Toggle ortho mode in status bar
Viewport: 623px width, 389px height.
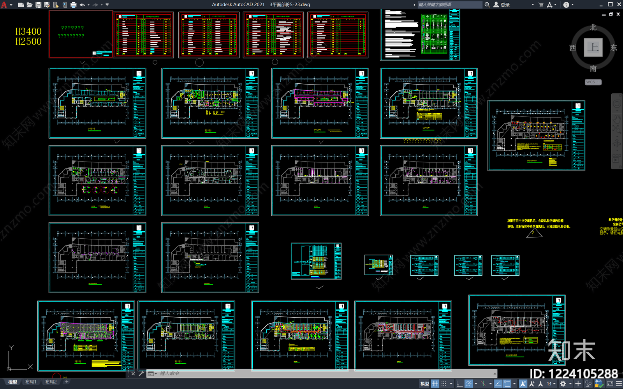[x=459, y=384]
